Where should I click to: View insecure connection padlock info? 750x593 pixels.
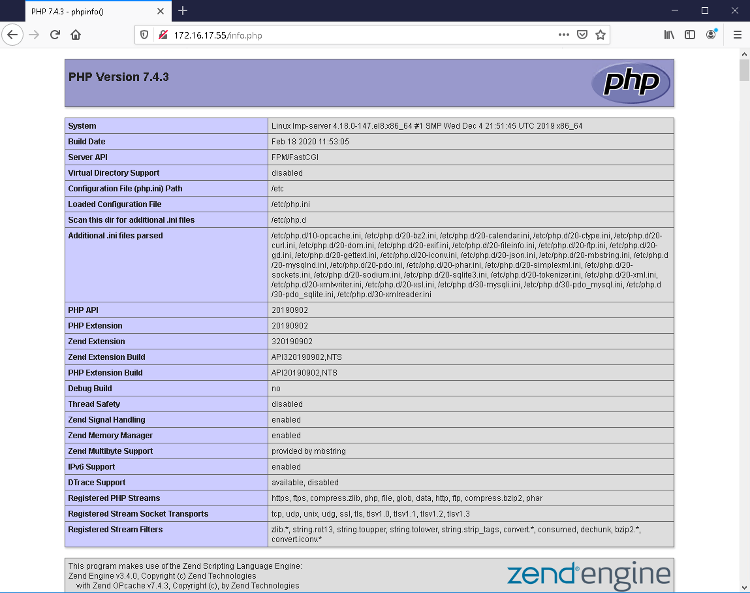point(163,35)
